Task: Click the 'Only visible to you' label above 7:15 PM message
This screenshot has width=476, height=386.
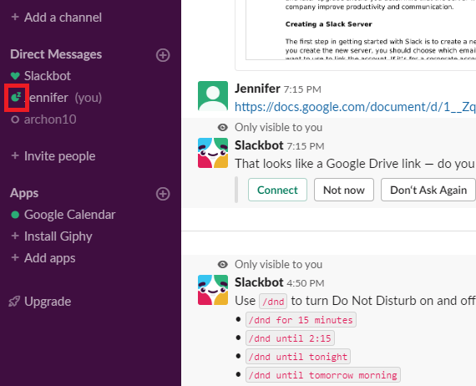Action: [278, 128]
